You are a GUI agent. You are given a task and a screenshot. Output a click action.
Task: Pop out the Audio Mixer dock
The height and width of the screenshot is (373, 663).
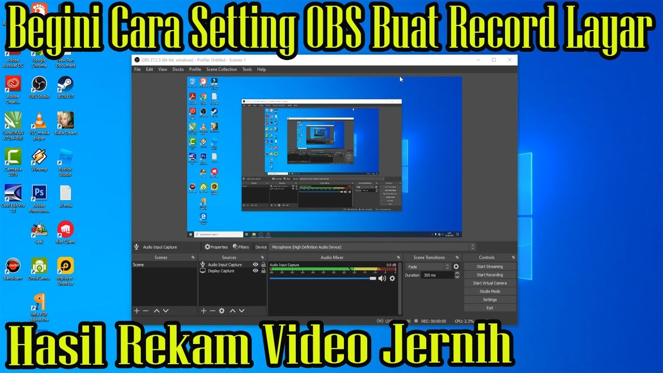coord(398,257)
